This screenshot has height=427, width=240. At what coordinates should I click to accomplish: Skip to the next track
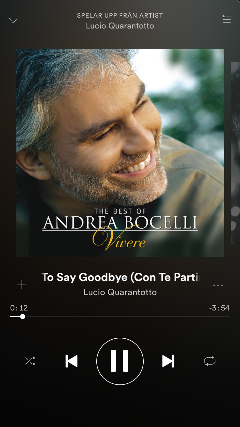(168, 361)
